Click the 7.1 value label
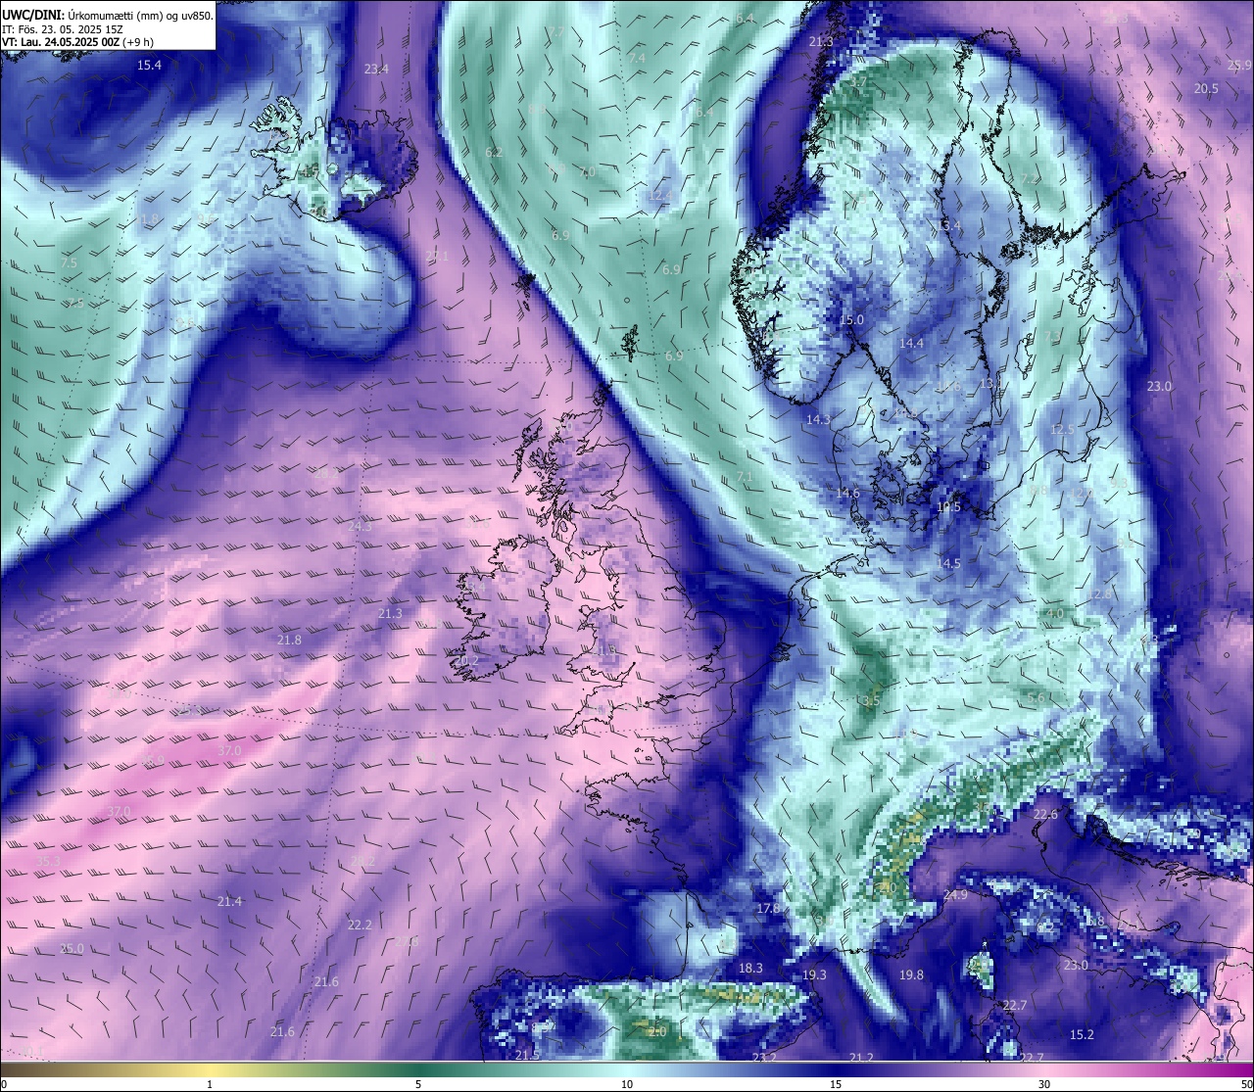This screenshot has height=1092, width=1254. click(744, 476)
